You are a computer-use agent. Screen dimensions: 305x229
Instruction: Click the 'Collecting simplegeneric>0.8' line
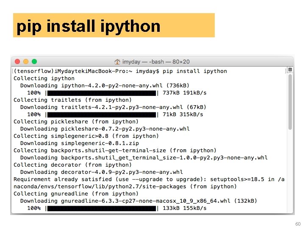tap(86, 136)
